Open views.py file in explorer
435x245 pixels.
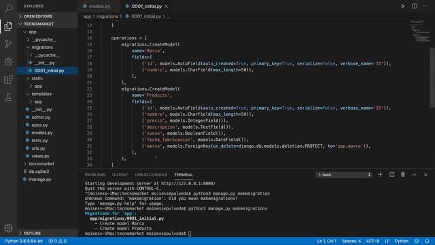[48, 156]
